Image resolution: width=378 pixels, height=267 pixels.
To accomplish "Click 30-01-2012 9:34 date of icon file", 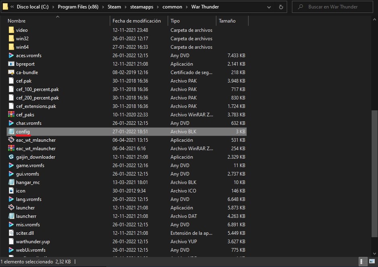I will pyautogui.click(x=129, y=191).
